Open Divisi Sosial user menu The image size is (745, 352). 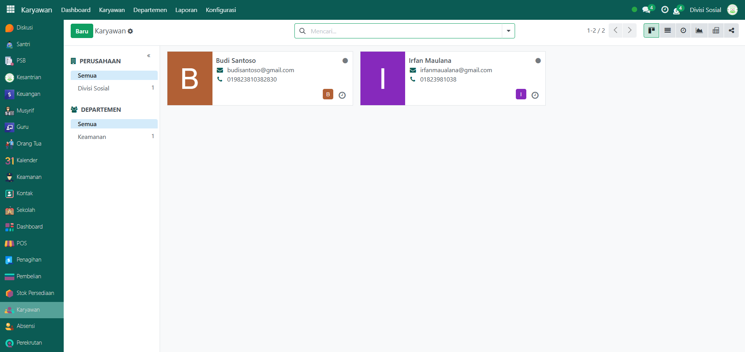click(x=705, y=10)
